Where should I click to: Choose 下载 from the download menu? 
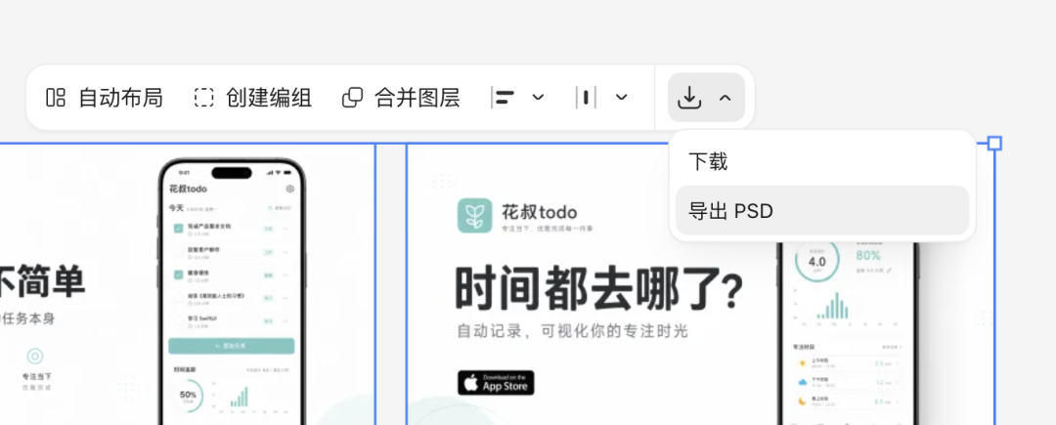coord(822,161)
